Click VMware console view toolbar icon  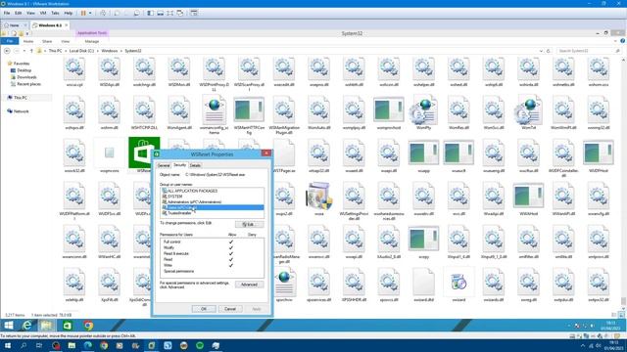[x=194, y=13]
